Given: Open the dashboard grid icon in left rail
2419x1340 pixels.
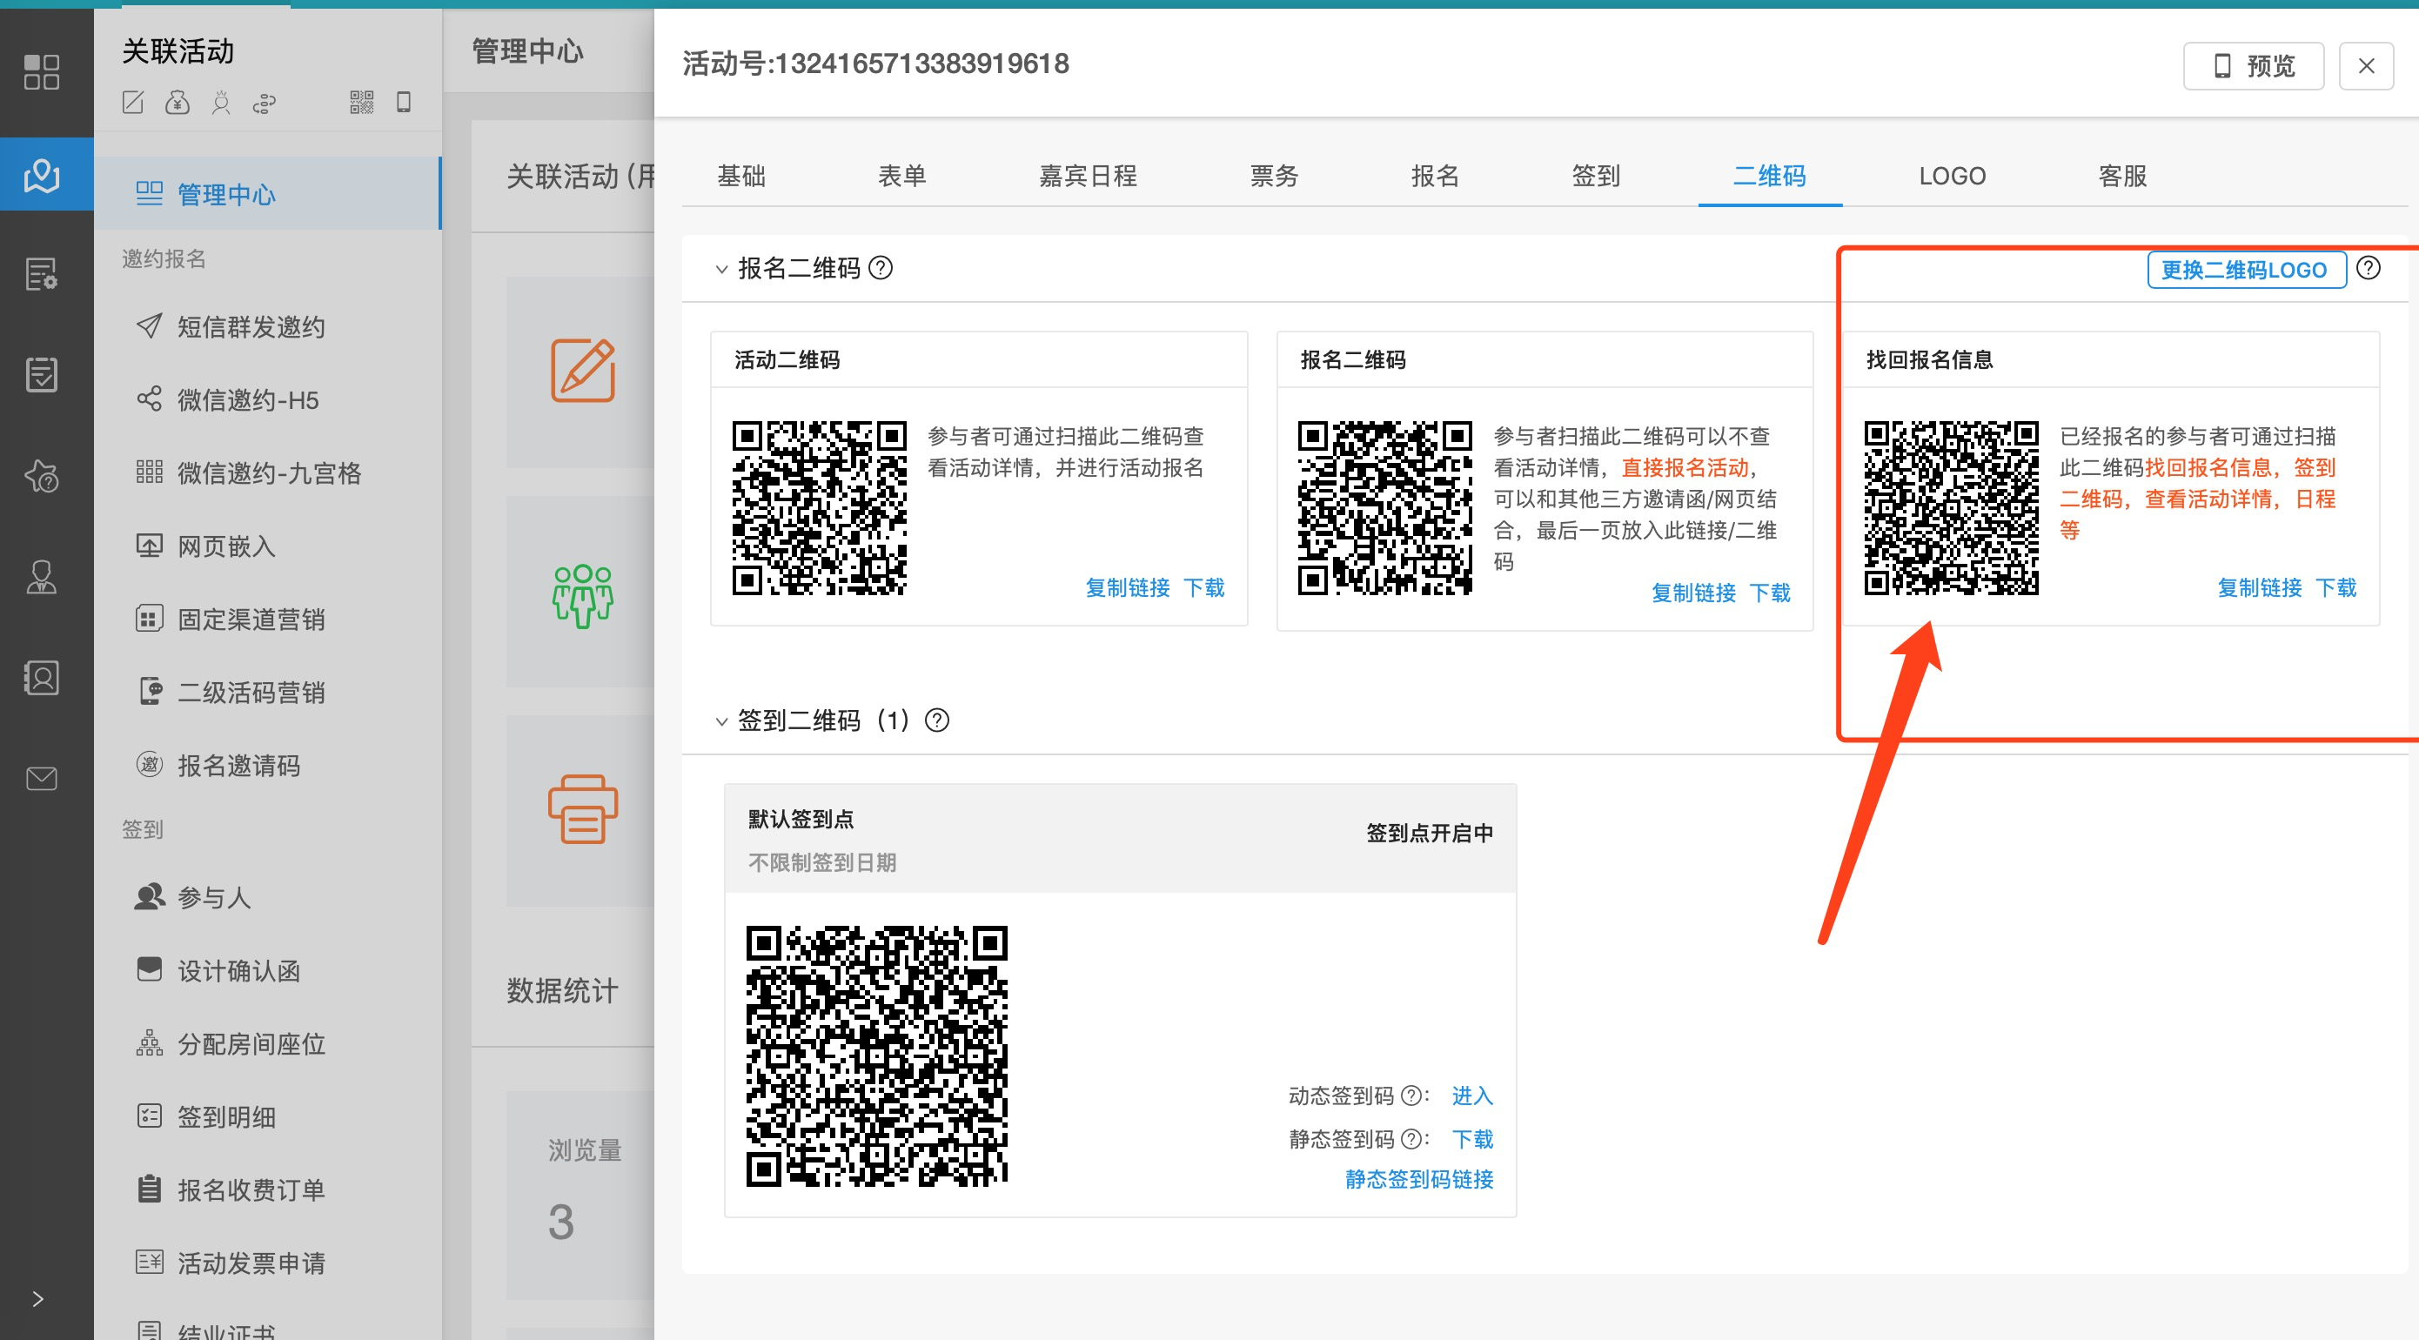Looking at the screenshot, I should 41,71.
